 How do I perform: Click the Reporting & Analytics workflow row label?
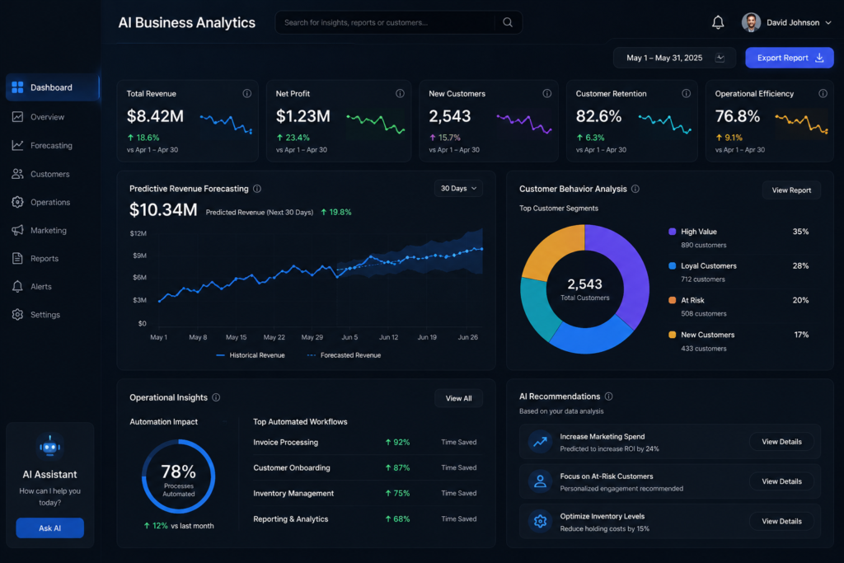coord(291,519)
